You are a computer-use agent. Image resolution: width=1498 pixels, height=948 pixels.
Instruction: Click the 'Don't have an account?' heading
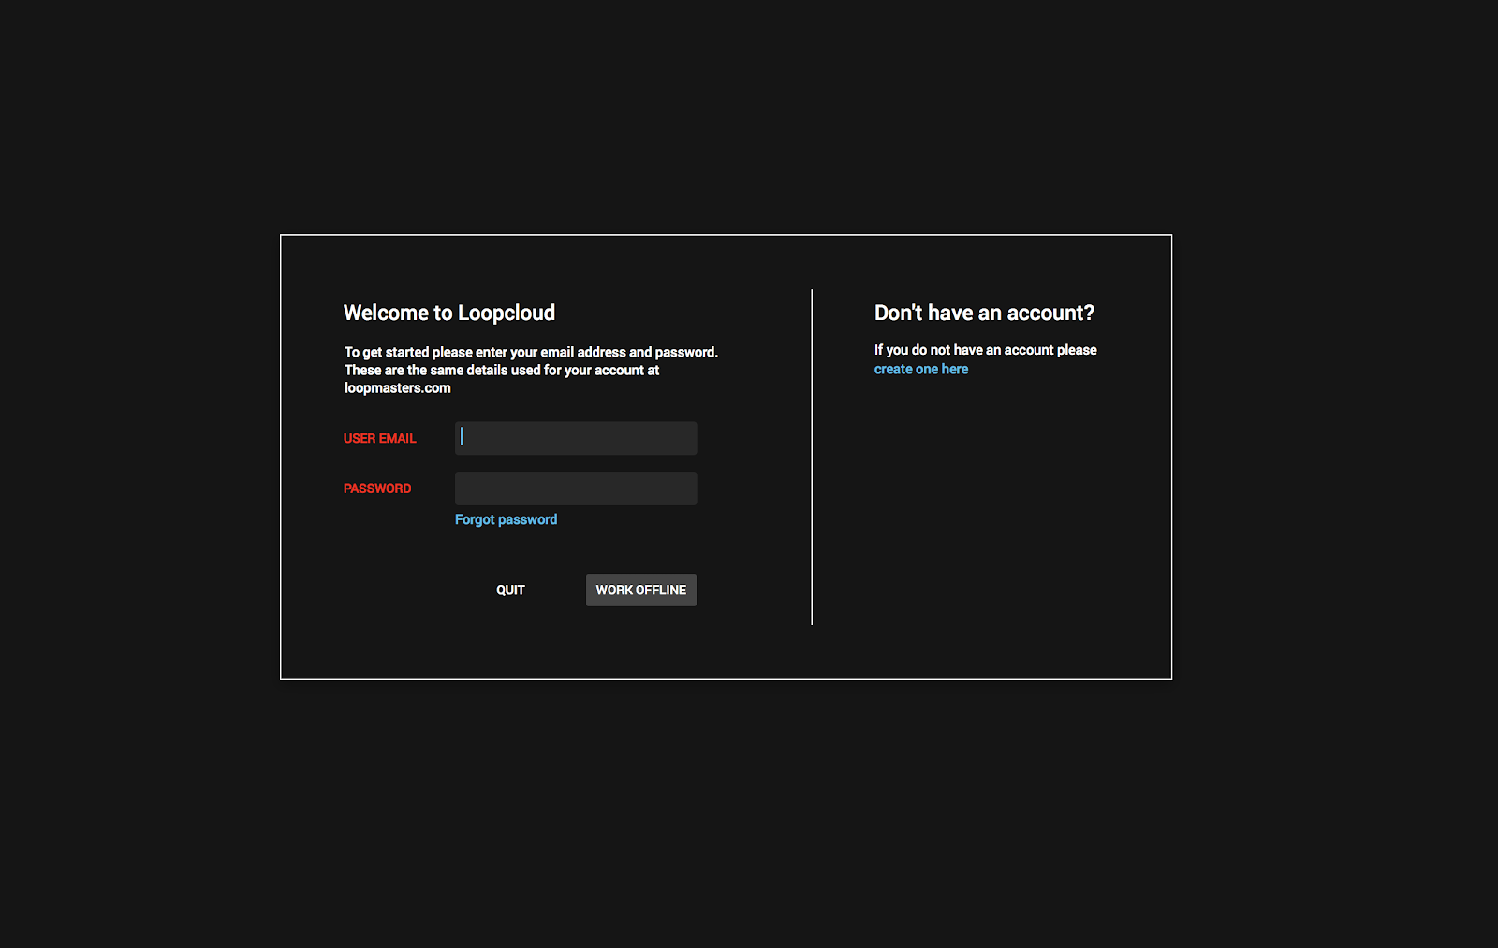tap(984, 313)
